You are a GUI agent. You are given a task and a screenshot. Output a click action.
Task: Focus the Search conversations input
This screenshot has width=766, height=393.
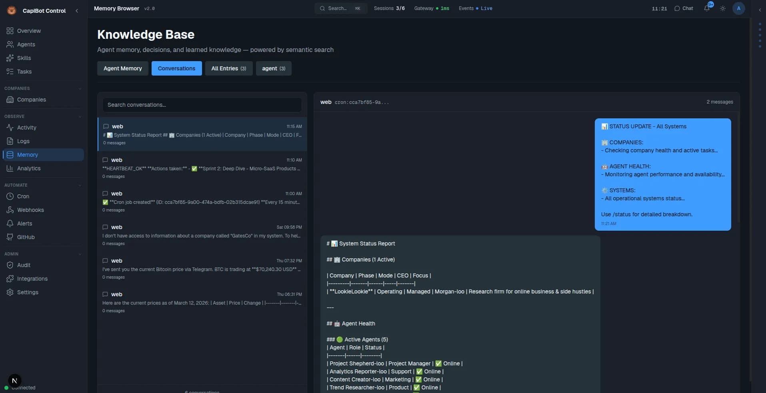tap(202, 105)
